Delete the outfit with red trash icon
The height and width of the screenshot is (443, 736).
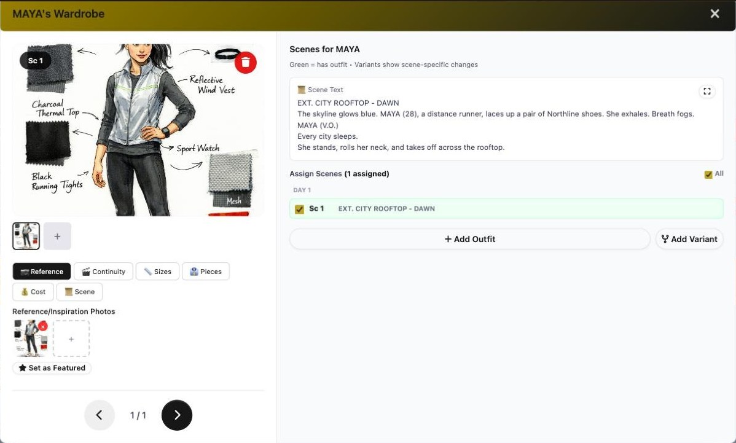[x=246, y=63]
